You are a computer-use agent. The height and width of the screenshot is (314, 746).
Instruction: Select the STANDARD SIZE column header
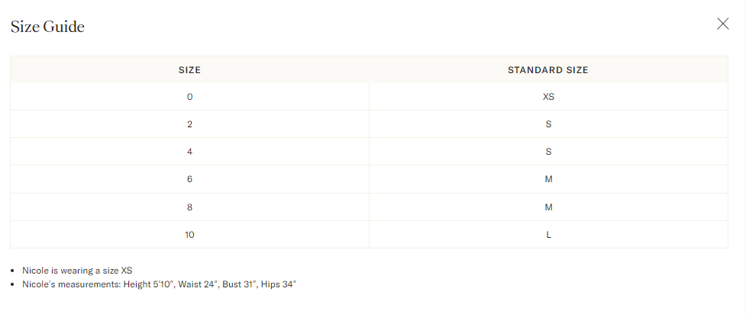pyautogui.click(x=548, y=70)
